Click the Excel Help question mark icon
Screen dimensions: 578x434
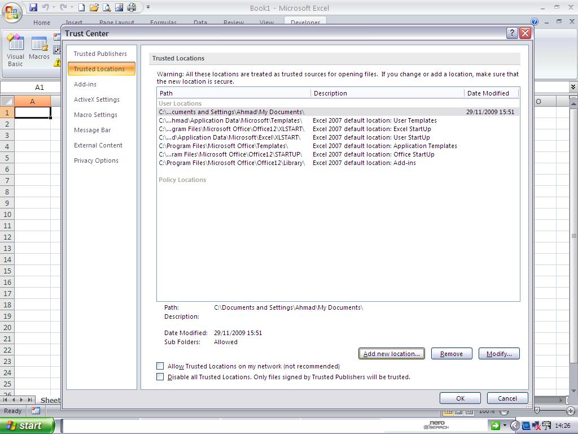535,21
